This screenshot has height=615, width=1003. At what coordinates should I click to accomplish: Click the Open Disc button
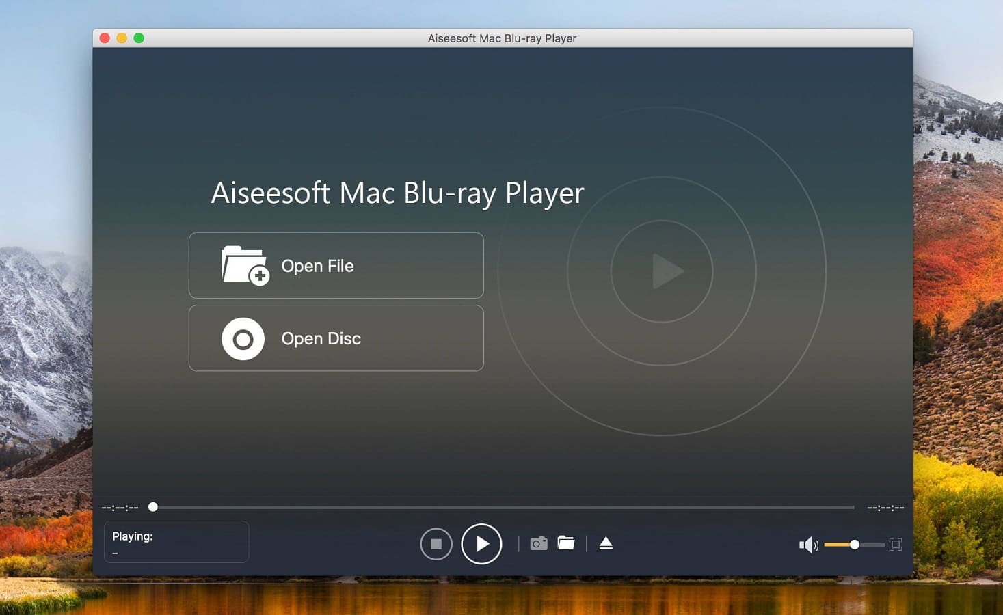click(x=336, y=338)
